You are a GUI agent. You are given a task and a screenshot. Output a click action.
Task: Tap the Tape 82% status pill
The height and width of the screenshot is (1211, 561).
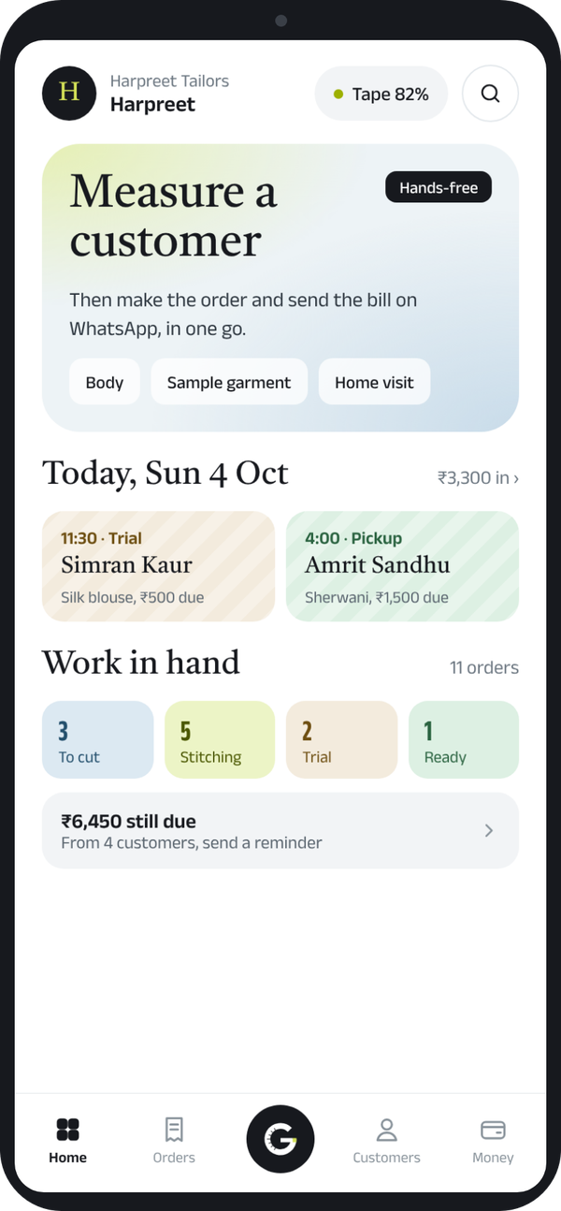click(x=381, y=94)
